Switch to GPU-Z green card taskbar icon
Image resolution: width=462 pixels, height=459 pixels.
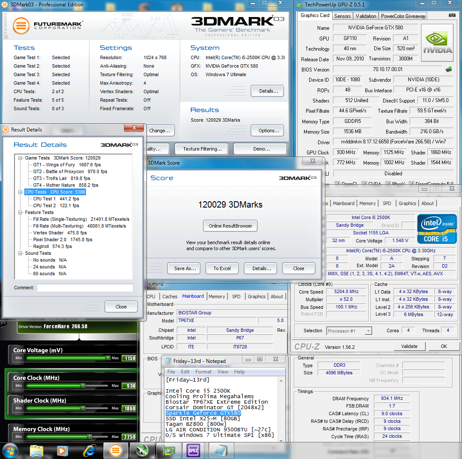pyautogui.click(x=169, y=451)
